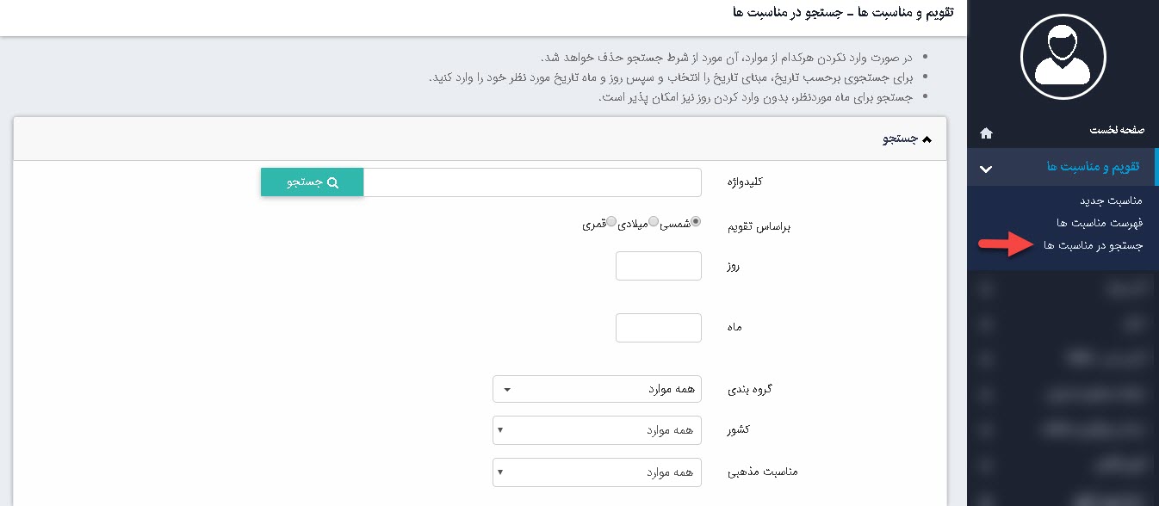Click the تقویم و مناسبت ها sidebar section
Screen dimensions: 1159x506
click(x=1093, y=166)
